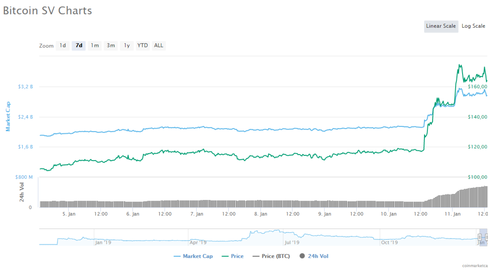488x274 pixels.
Task: Click the '9. Jan' x-axis label
Action: point(325,214)
